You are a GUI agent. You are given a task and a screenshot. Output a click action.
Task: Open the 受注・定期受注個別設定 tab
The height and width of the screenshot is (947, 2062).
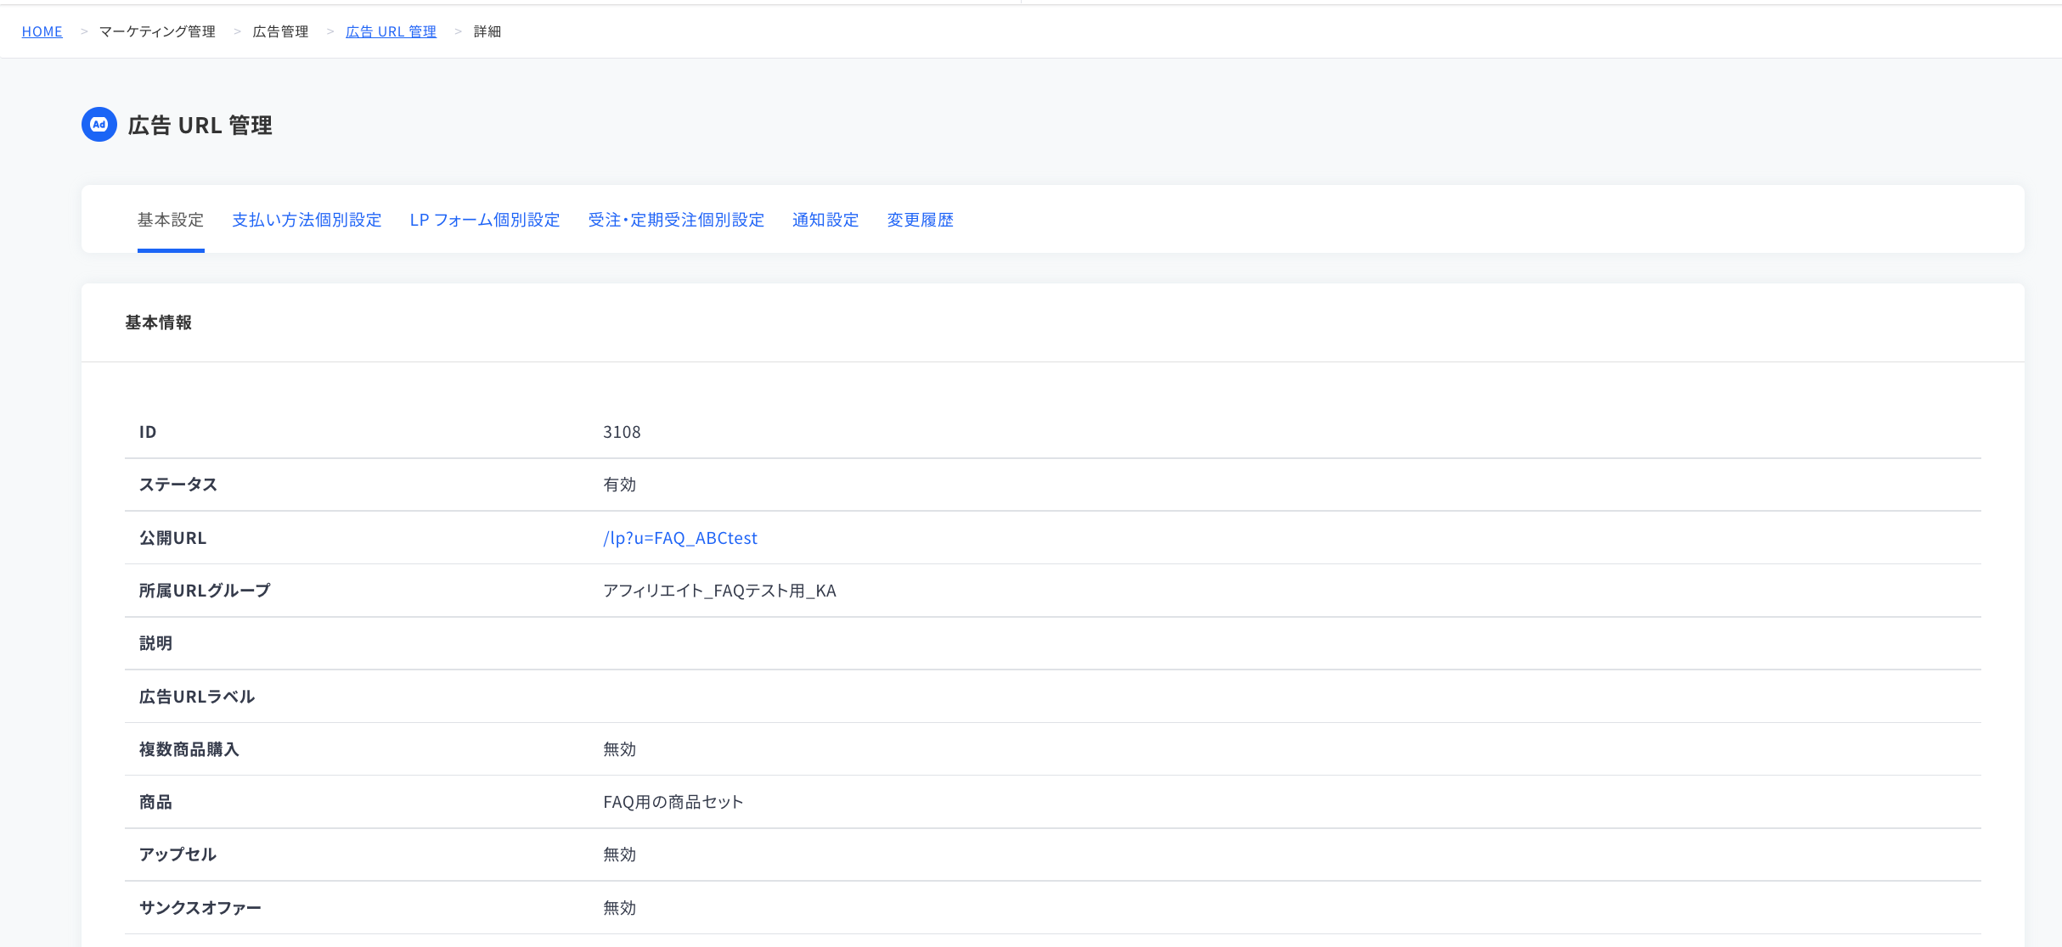point(676,220)
